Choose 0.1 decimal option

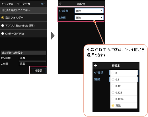point(124,79)
